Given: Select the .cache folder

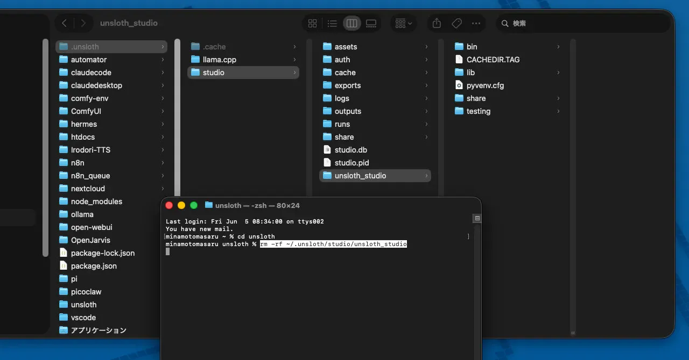Looking at the screenshot, I should [243, 47].
